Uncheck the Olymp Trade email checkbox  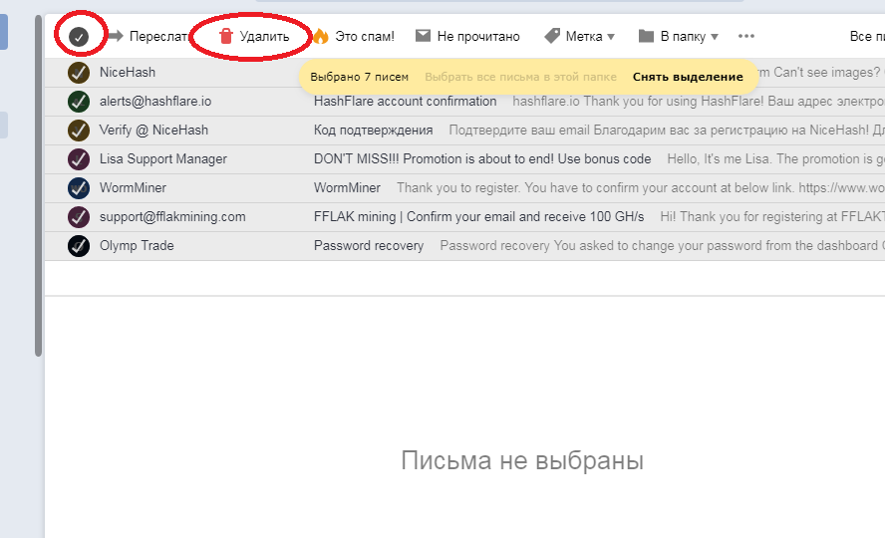[79, 246]
